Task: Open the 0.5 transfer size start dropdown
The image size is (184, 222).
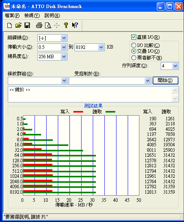Action: [x=64, y=47]
